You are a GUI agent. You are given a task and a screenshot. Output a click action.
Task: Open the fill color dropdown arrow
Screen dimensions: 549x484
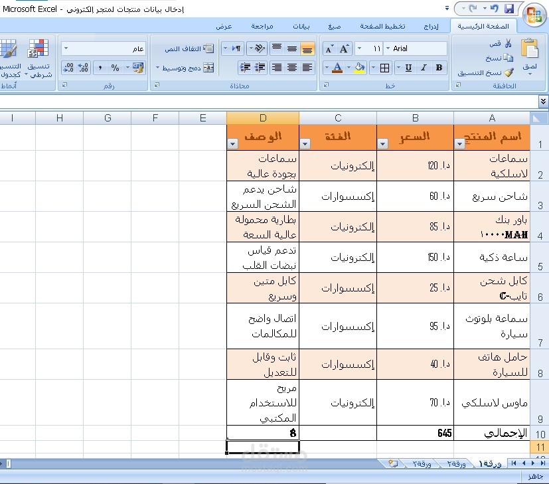349,68
